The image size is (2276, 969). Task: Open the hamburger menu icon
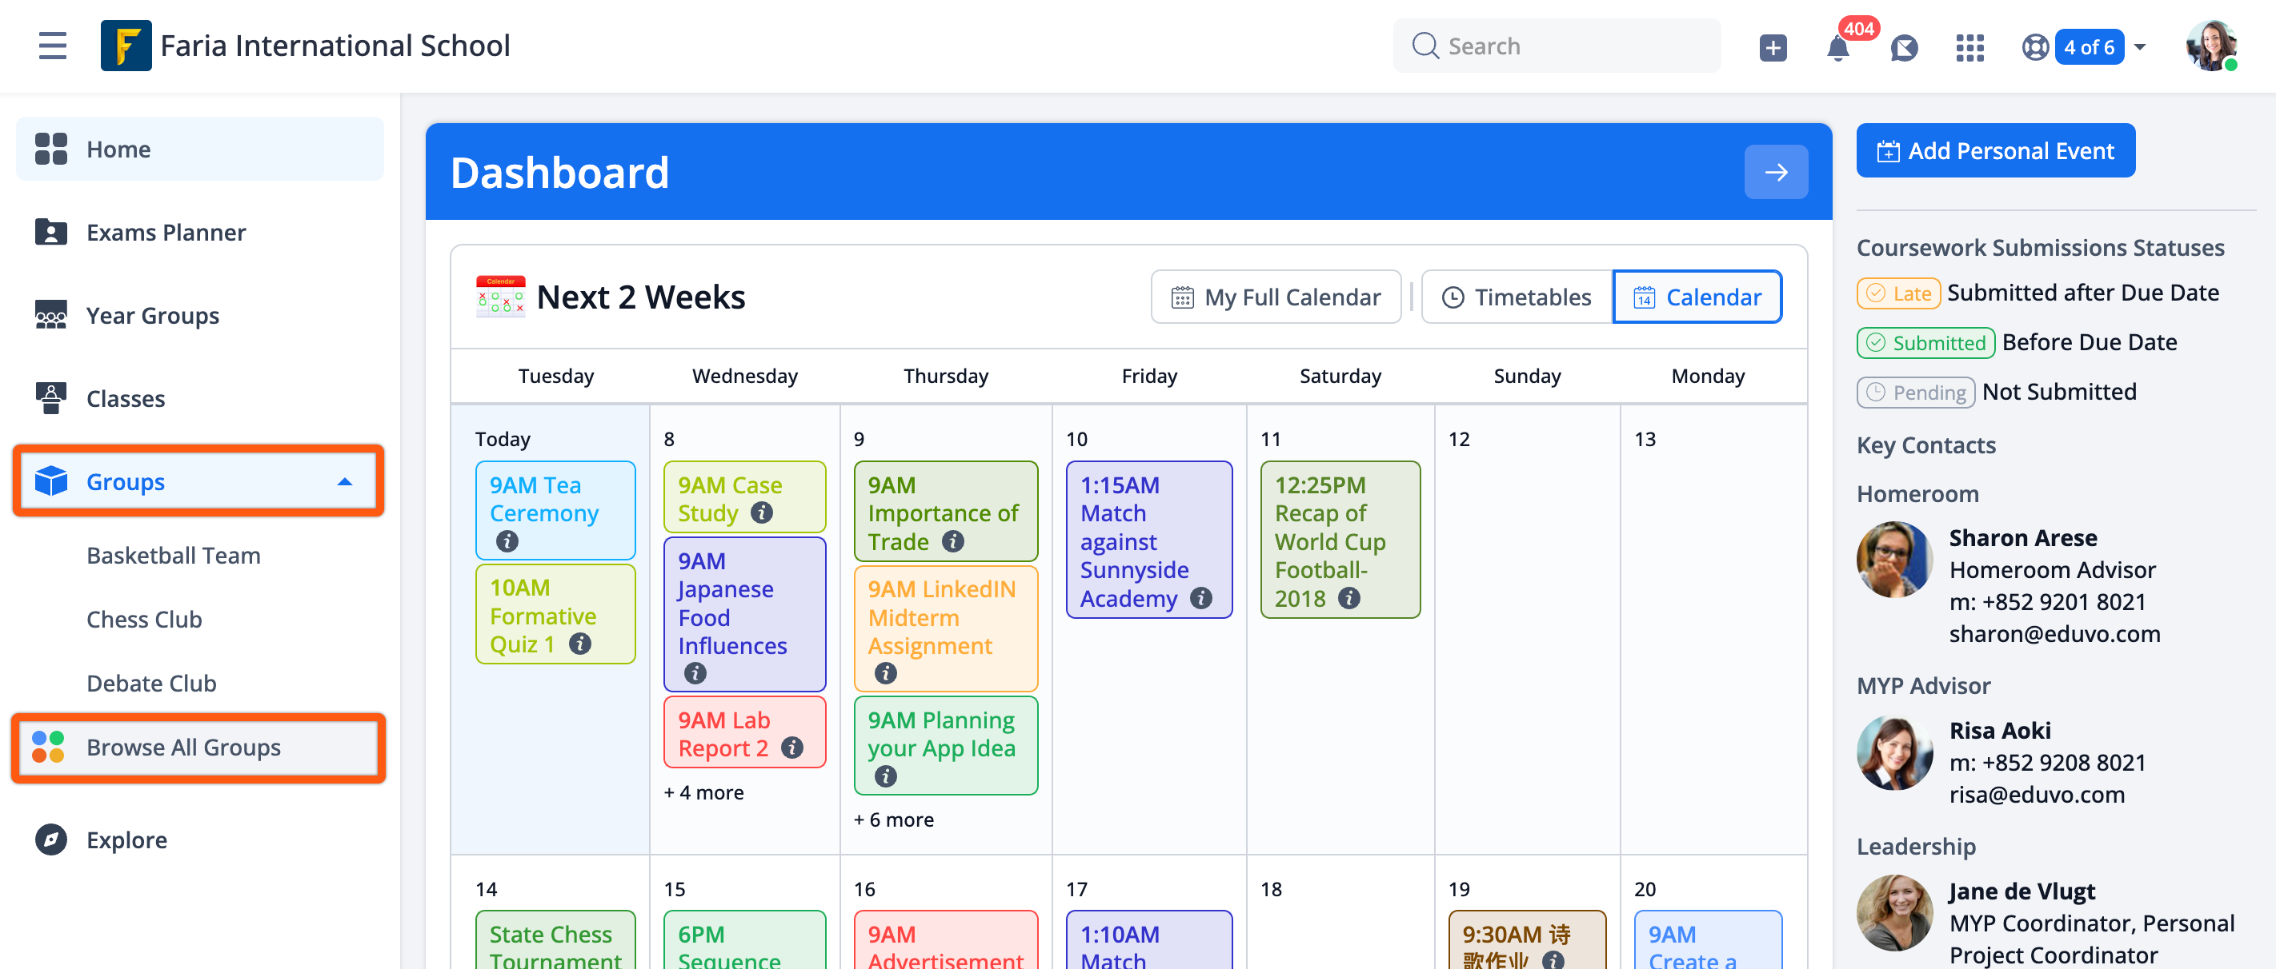coord(52,46)
